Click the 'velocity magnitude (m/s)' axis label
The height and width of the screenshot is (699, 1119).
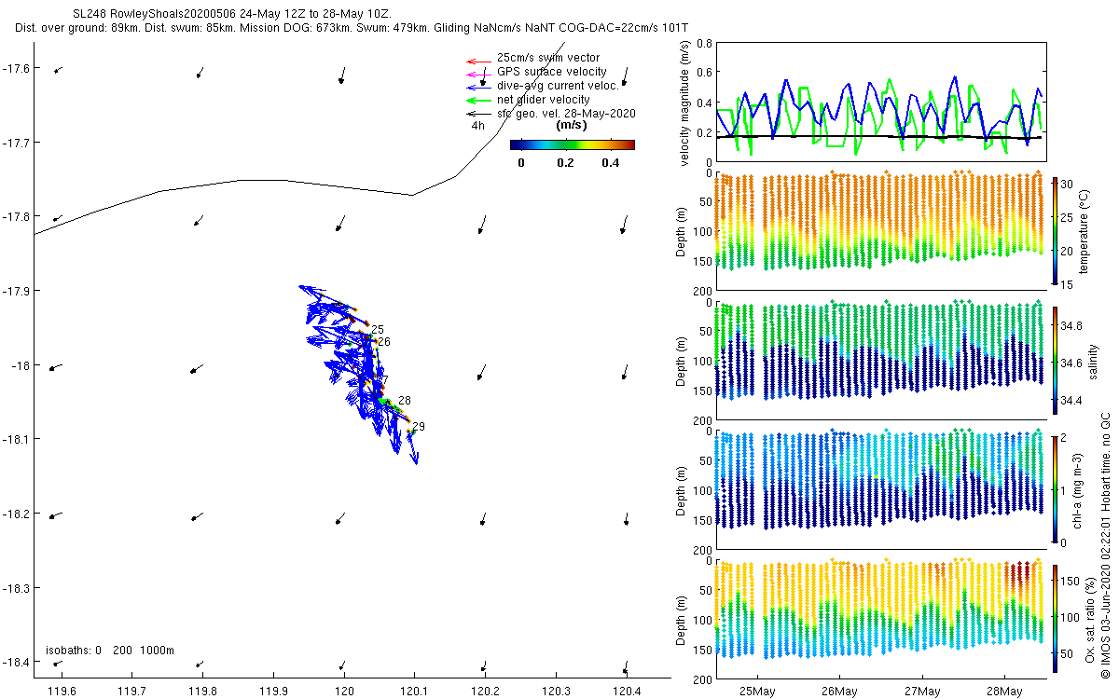point(684,103)
